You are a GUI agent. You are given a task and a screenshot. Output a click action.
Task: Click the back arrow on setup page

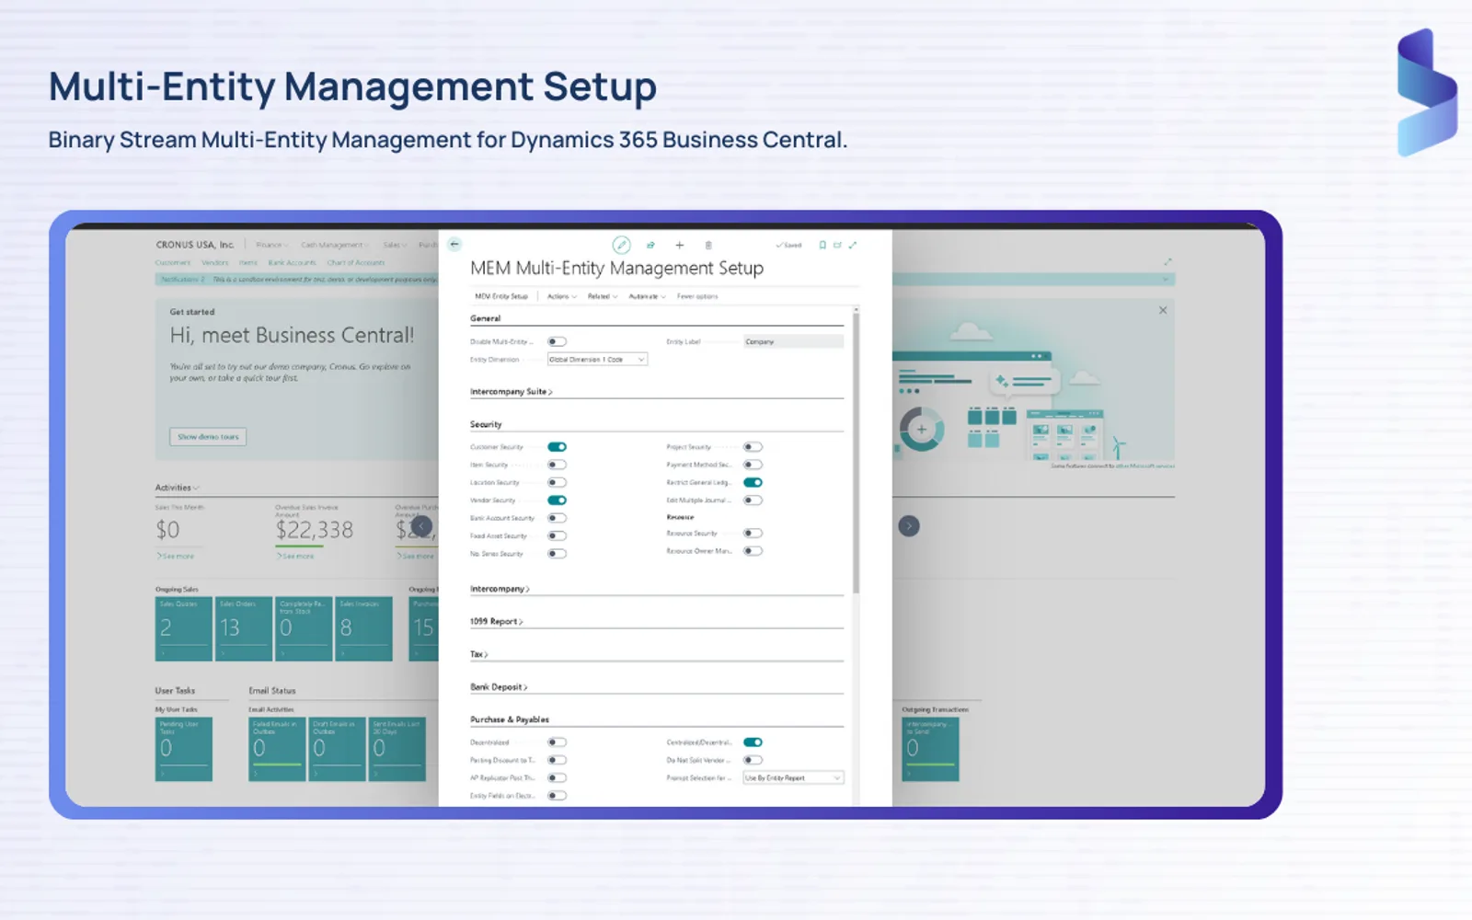[454, 245]
